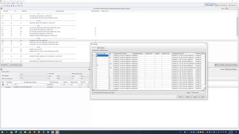Click the Add Parts to Group button
The height and width of the screenshot is (134, 239).
[16, 65]
